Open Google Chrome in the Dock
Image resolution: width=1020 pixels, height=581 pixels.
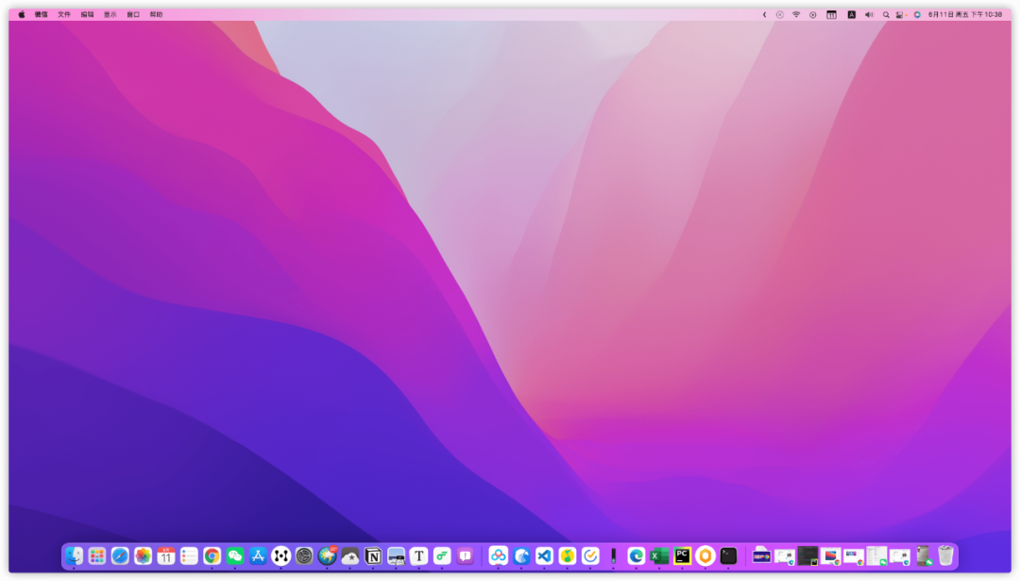[x=212, y=555]
